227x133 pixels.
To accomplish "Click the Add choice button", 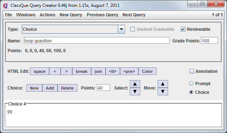I will [x=50, y=88].
